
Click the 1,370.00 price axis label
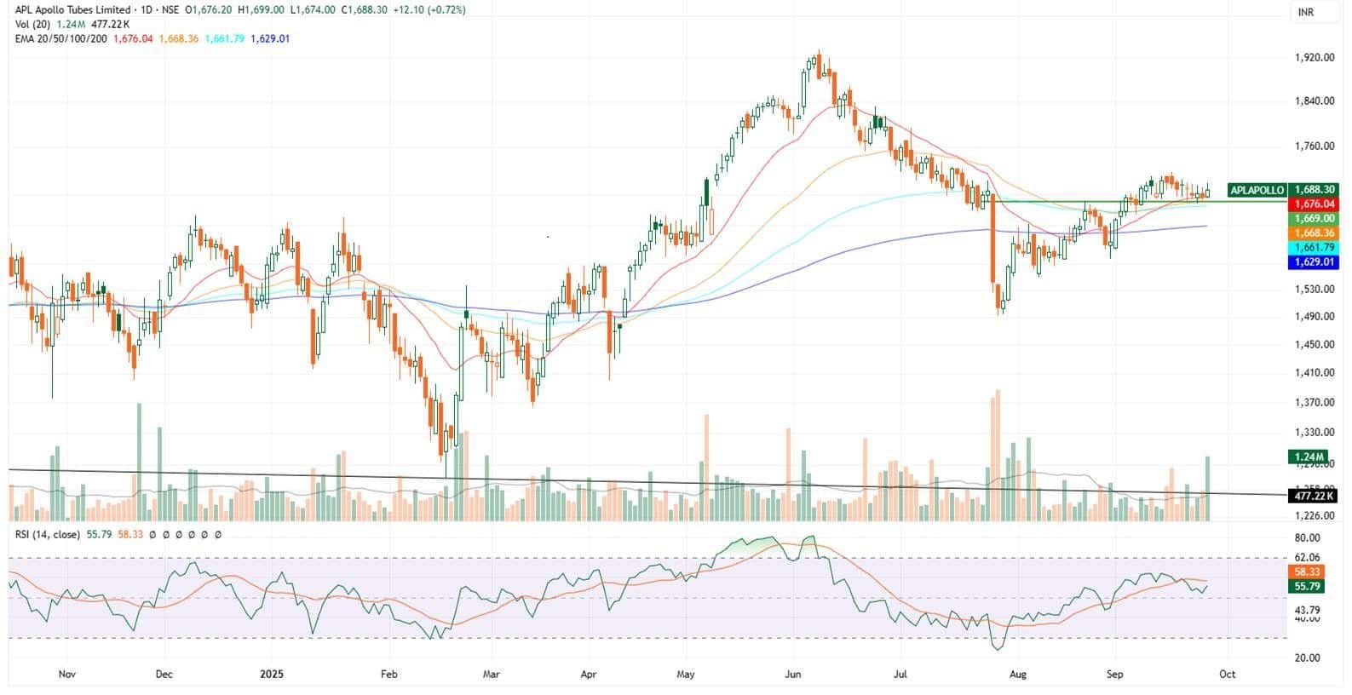[x=1314, y=403]
